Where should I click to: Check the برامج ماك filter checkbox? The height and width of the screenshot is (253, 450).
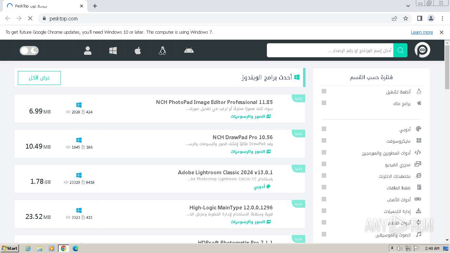click(324, 103)
